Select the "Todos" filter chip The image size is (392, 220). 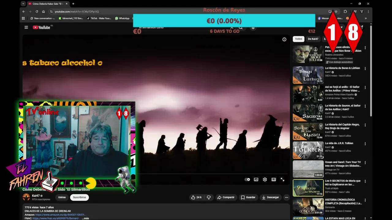[299, 39]
